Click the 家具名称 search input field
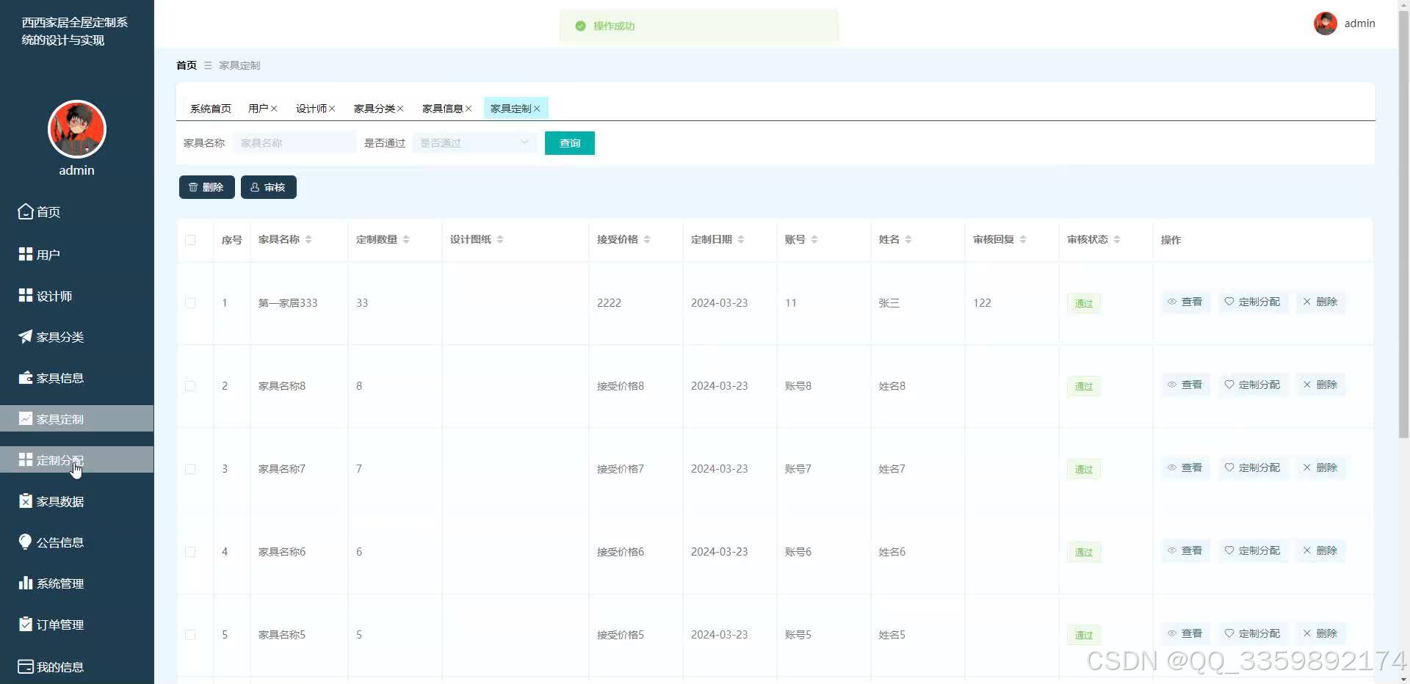The width and height of the screenshot is (1410, 684). coord(295,143)
